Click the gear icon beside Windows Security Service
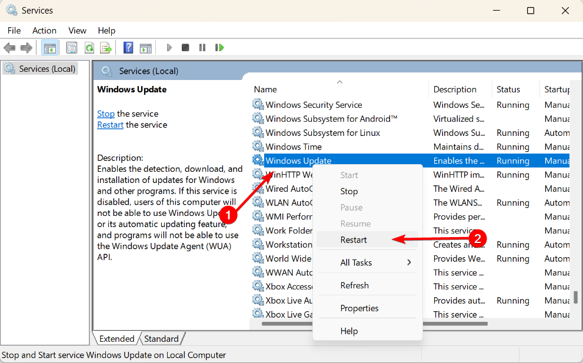 click(258, 105)
